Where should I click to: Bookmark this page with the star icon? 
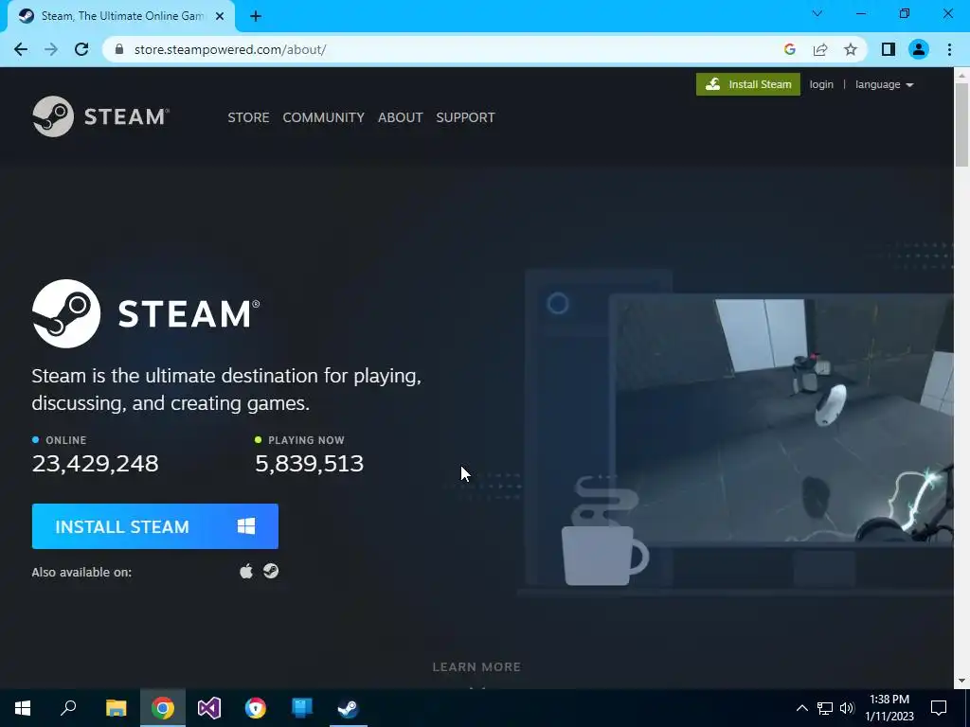coord(851,49)
